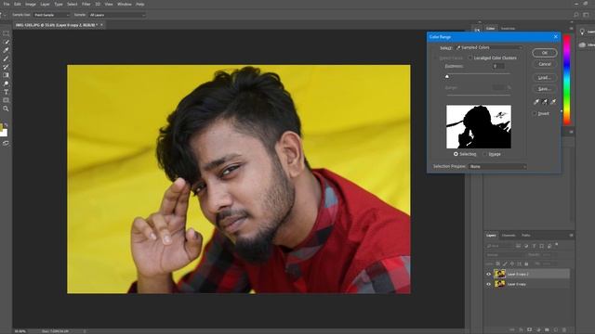Open the Filter menu
The width and height of the screenshot is (595, 334).
click(x=86, y=4)
